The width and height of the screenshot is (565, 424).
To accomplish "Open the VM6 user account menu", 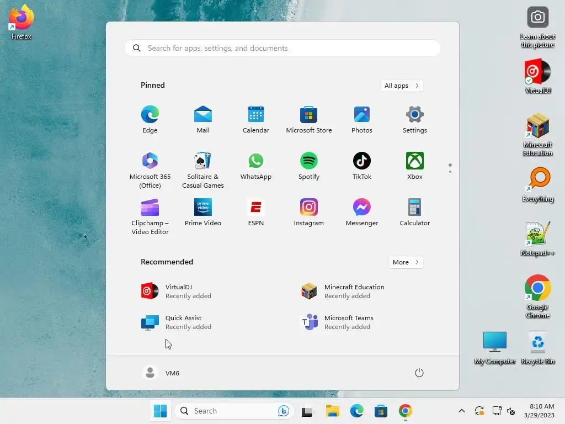I will (161, 373).
